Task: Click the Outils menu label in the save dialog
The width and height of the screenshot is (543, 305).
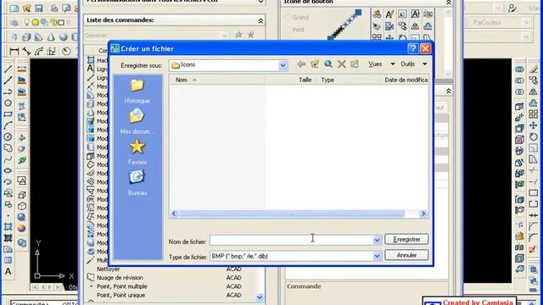Action: 407,64
